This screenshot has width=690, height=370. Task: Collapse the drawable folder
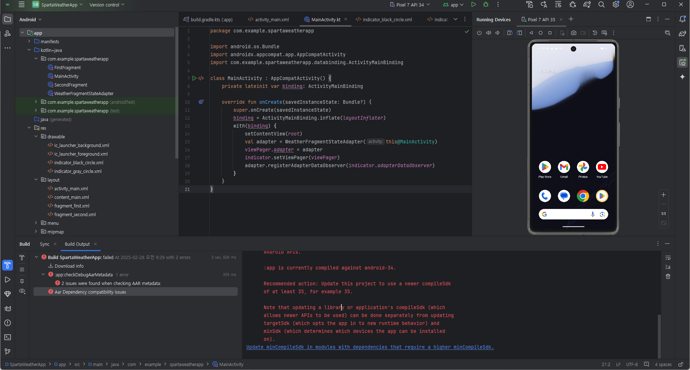pos(36,137)
